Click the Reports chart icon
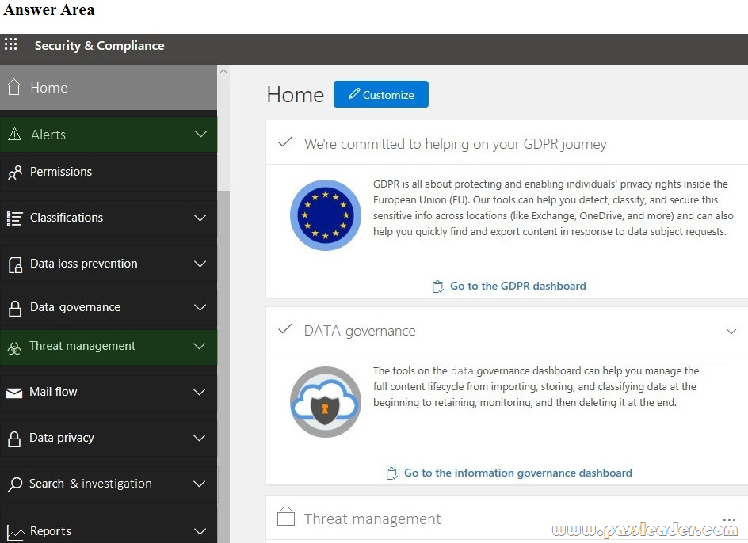The width and height of the screenshot is (748, 543). click(15, 532)
